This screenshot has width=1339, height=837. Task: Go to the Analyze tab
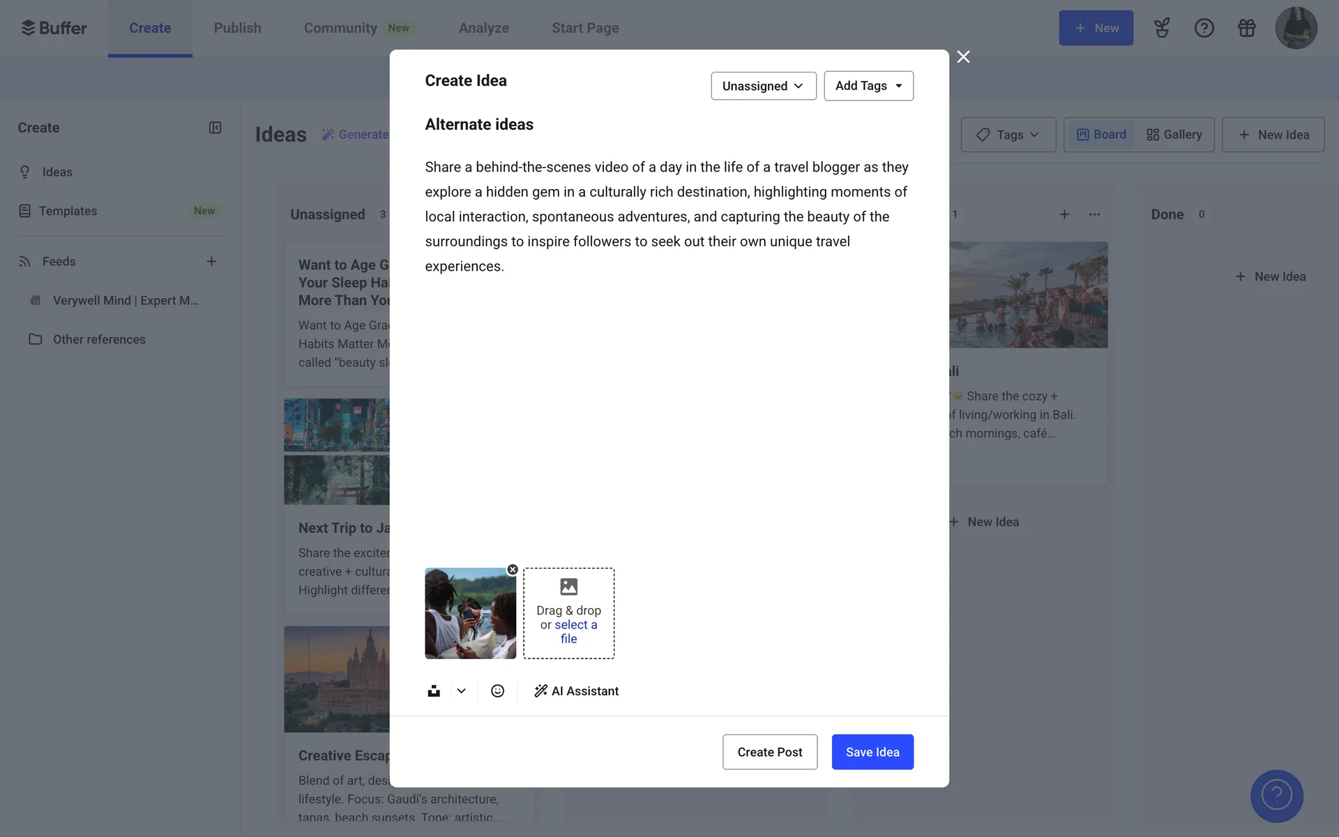pyautogui.click(x=483, y=28)
